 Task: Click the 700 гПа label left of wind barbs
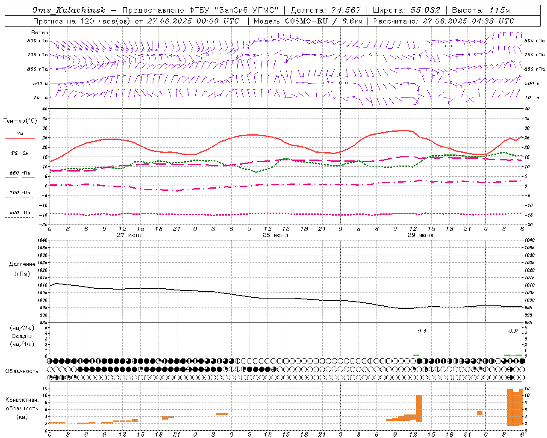point(38,55)
